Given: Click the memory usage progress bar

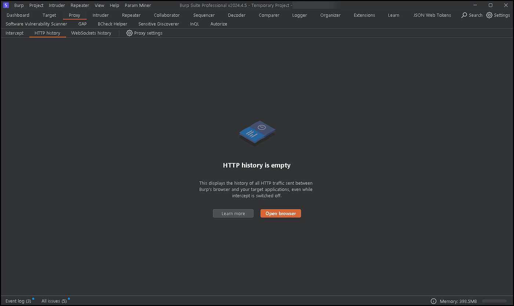Looking at the screenshot, I should [x=495, y=301].
